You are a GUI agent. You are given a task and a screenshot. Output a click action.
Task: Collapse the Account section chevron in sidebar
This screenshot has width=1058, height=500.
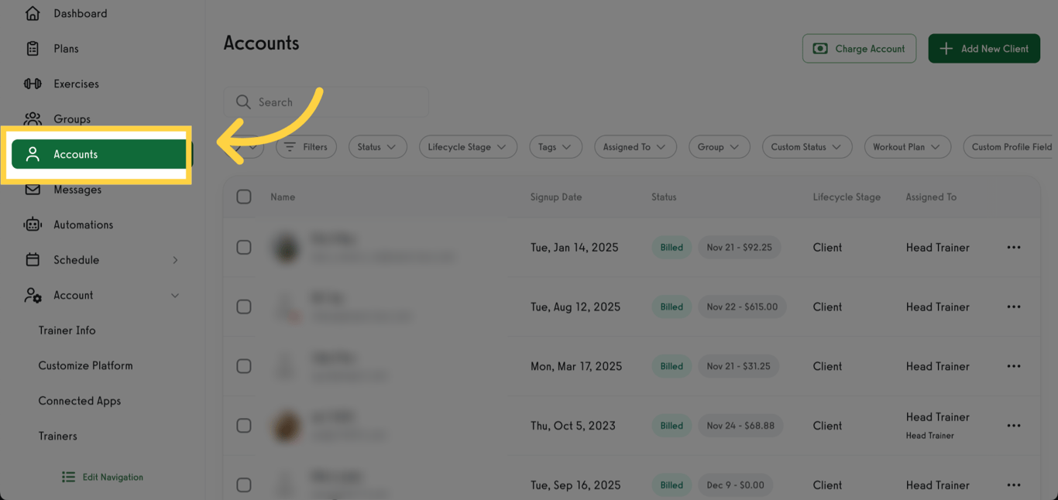point(175,296)
